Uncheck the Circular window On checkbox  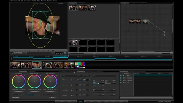point(71,80)
